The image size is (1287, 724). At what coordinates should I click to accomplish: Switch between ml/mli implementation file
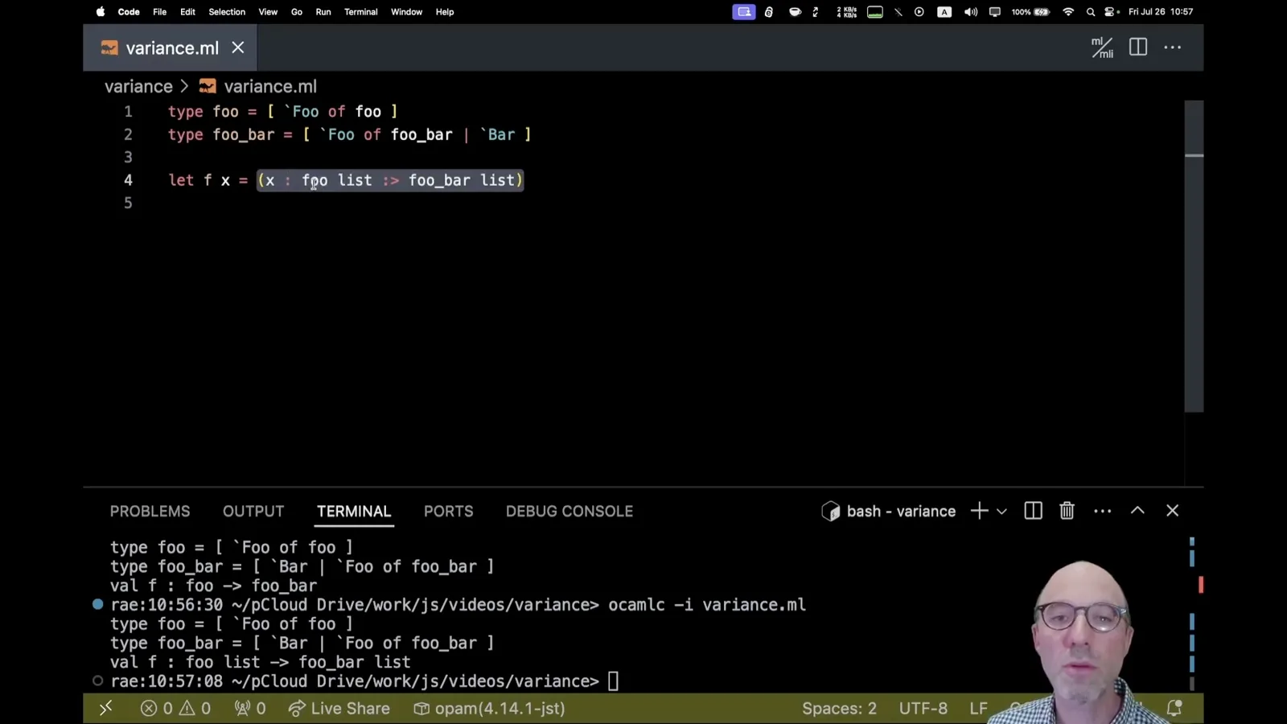[x=1102, y=47]
